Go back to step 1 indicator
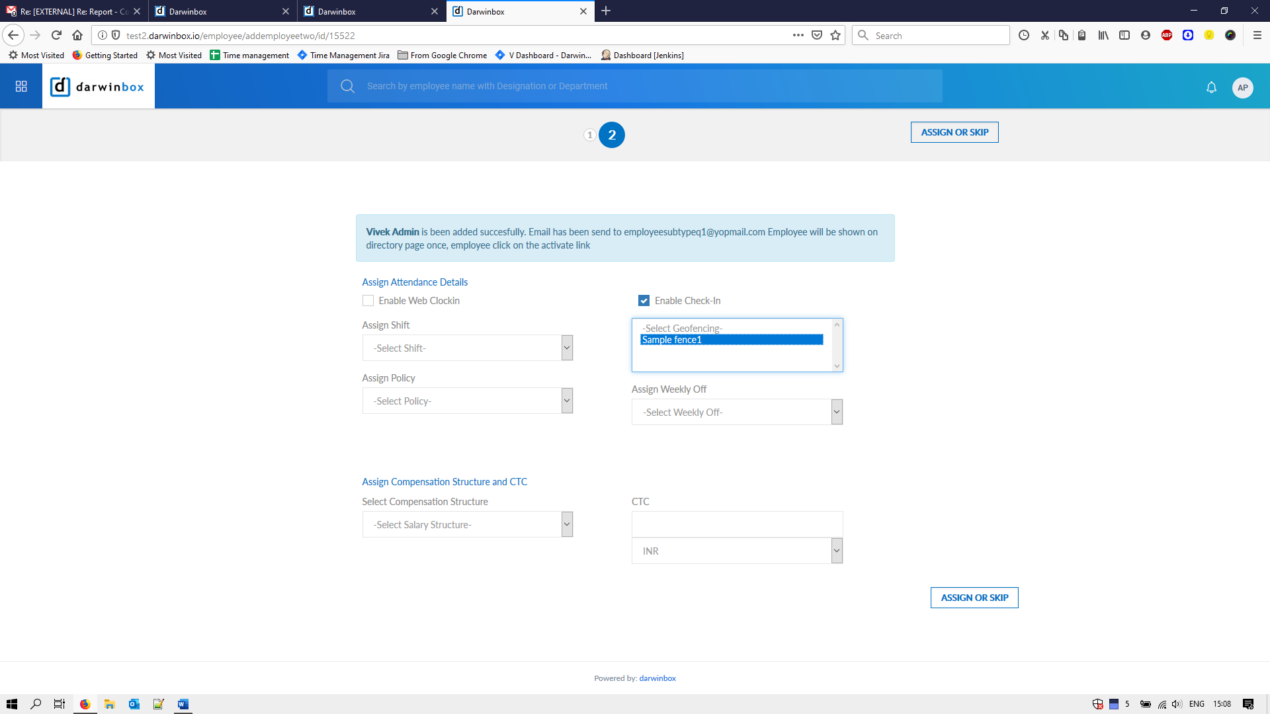Screen dimensions: 1270x714 589,135
